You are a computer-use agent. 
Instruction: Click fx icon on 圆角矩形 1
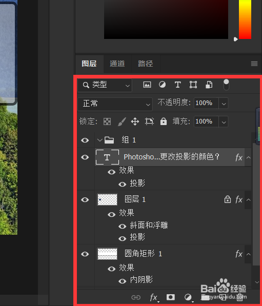[x=239, y=254]
